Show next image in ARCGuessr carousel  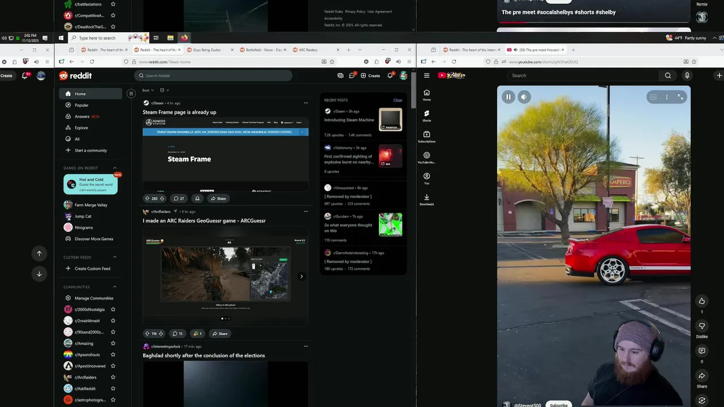301,276
